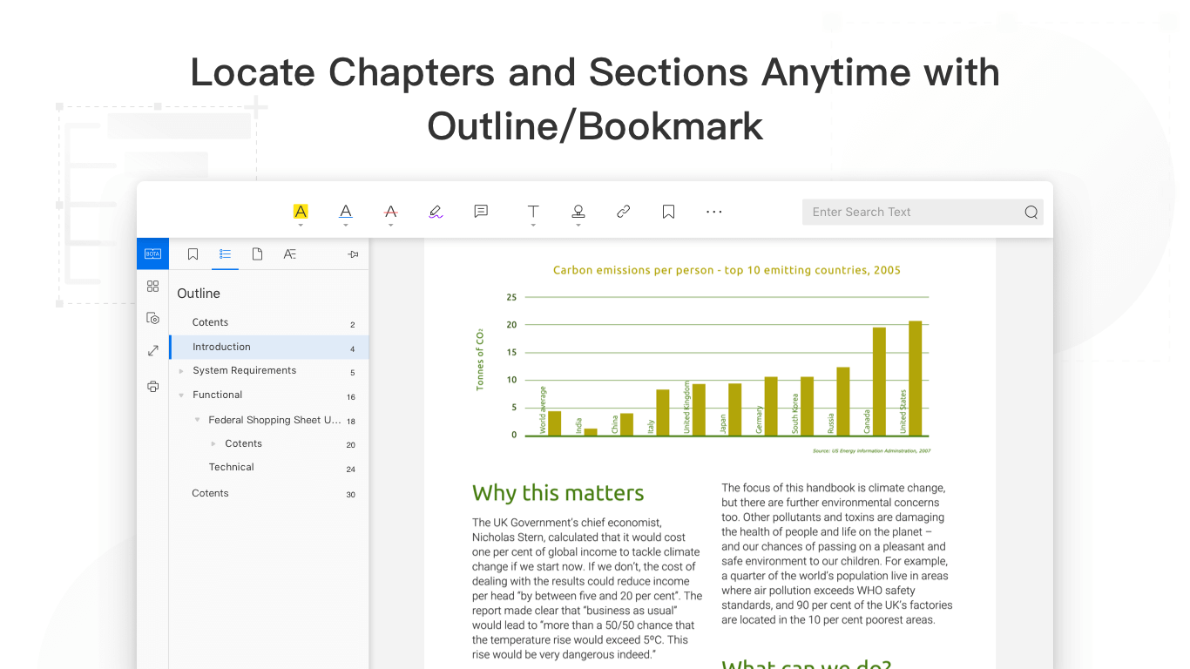Select the Introduction outline item
This screenshot has width=1190, height=669.
[269, 347]
